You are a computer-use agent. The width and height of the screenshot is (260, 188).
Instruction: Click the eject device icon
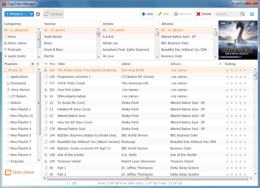click(x=38, y=14)
